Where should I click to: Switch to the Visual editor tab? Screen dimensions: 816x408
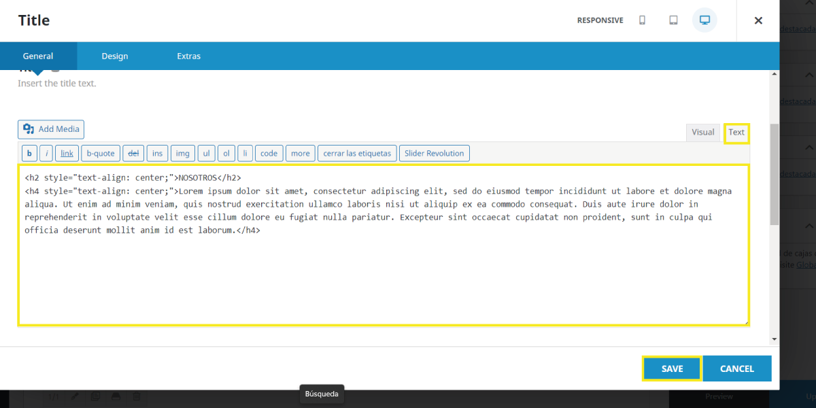702,133
